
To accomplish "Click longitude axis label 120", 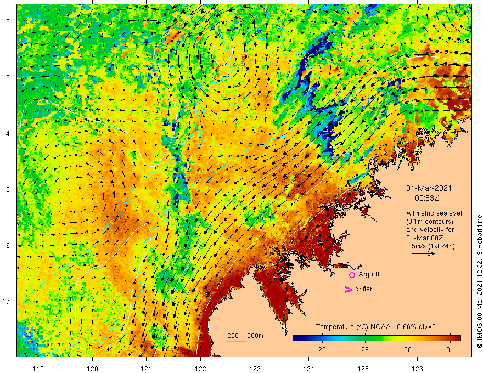I will coord(92,369).
